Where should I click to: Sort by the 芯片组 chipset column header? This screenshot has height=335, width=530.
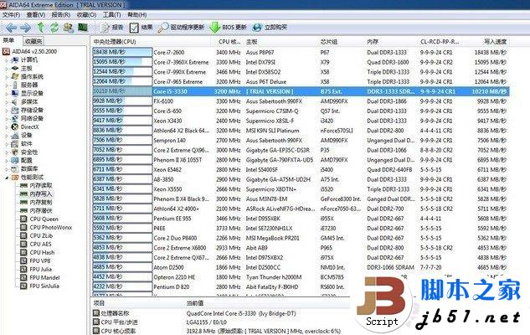pos(329,42)
